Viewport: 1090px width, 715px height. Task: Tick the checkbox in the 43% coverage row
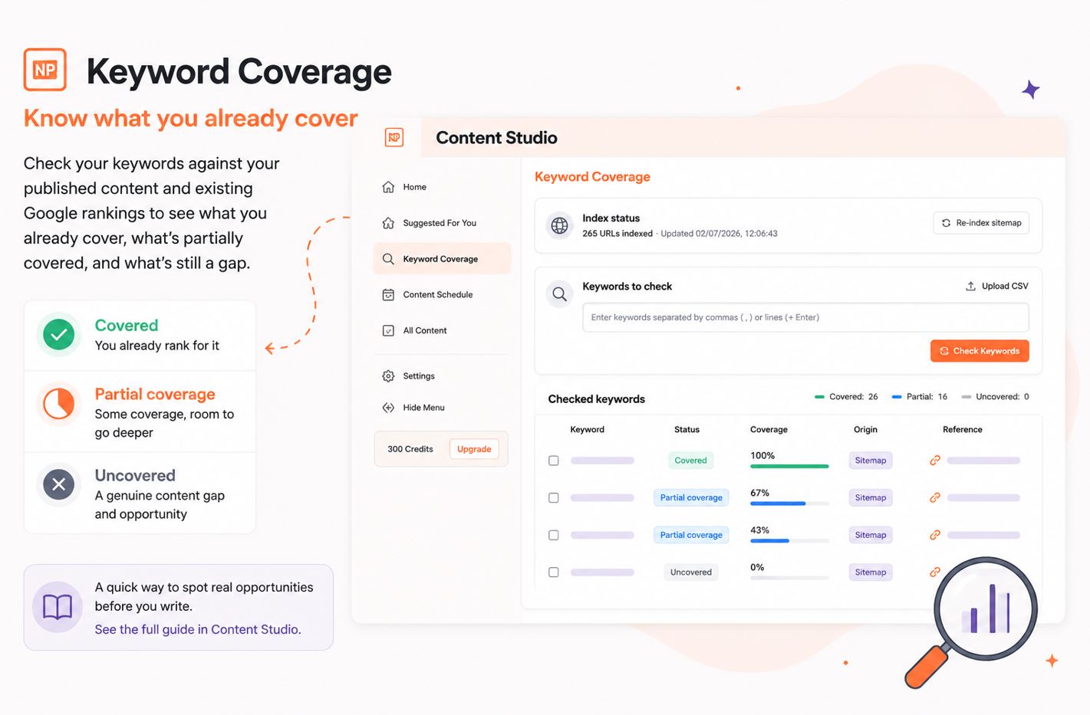pyautogui.click(x=554, y=535)
